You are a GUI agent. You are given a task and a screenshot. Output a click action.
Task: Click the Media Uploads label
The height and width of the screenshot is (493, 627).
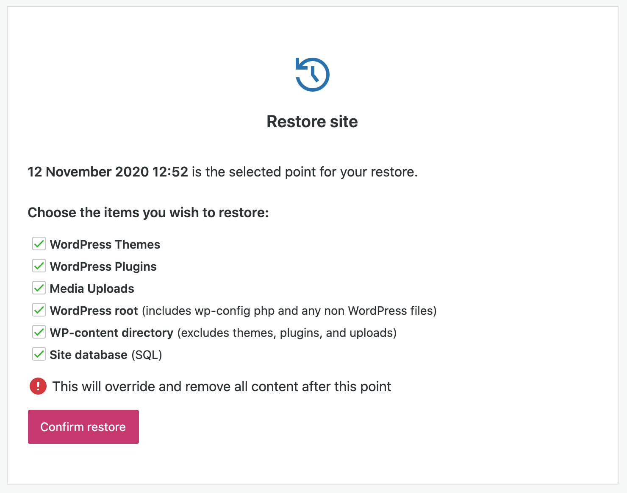coord(92,289)
